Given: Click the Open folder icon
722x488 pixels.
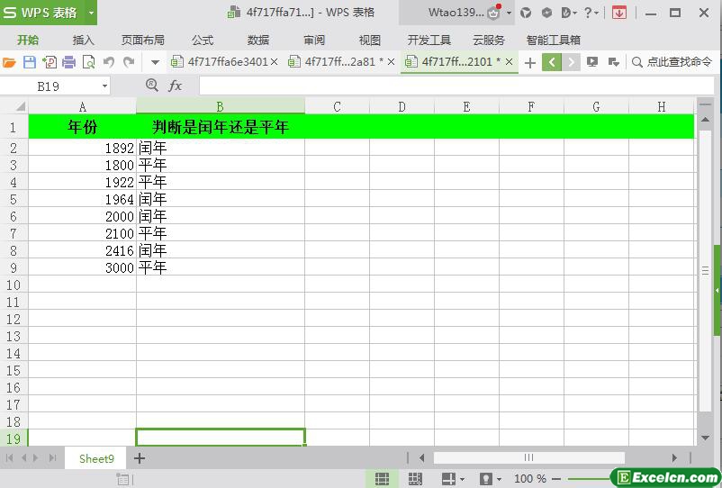Looking at the screenshot, I should point(9,62).
